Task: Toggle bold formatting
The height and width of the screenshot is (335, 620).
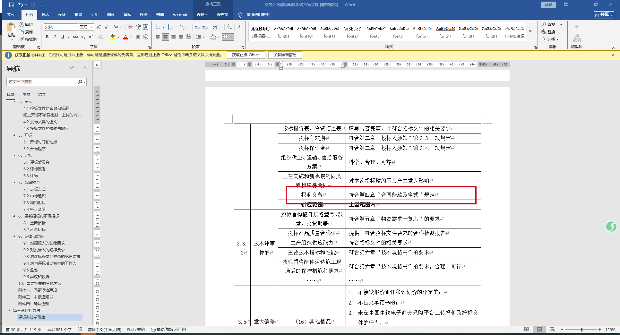Action: 47,37
